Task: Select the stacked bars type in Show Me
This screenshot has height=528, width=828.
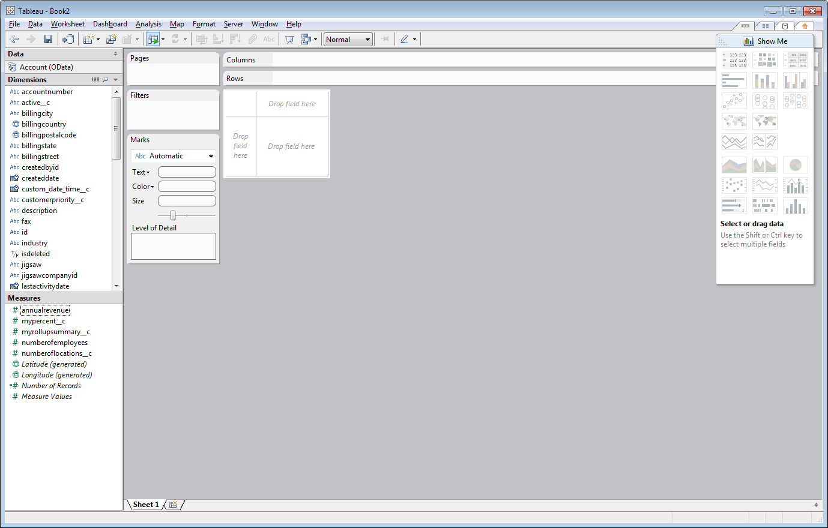Action: click(764, 80)
